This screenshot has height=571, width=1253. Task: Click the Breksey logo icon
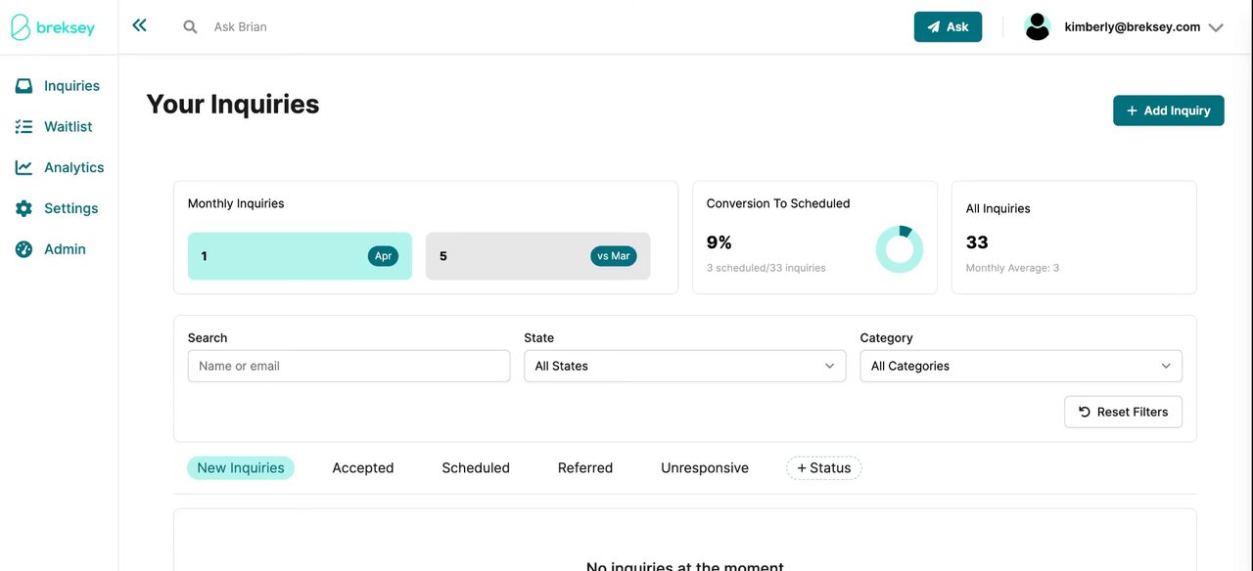[x=22, y=27]
